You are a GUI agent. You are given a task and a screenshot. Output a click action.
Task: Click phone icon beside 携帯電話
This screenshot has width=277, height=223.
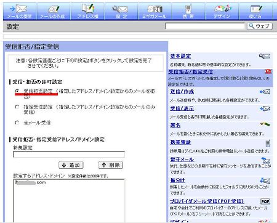(x=268, y=143)
